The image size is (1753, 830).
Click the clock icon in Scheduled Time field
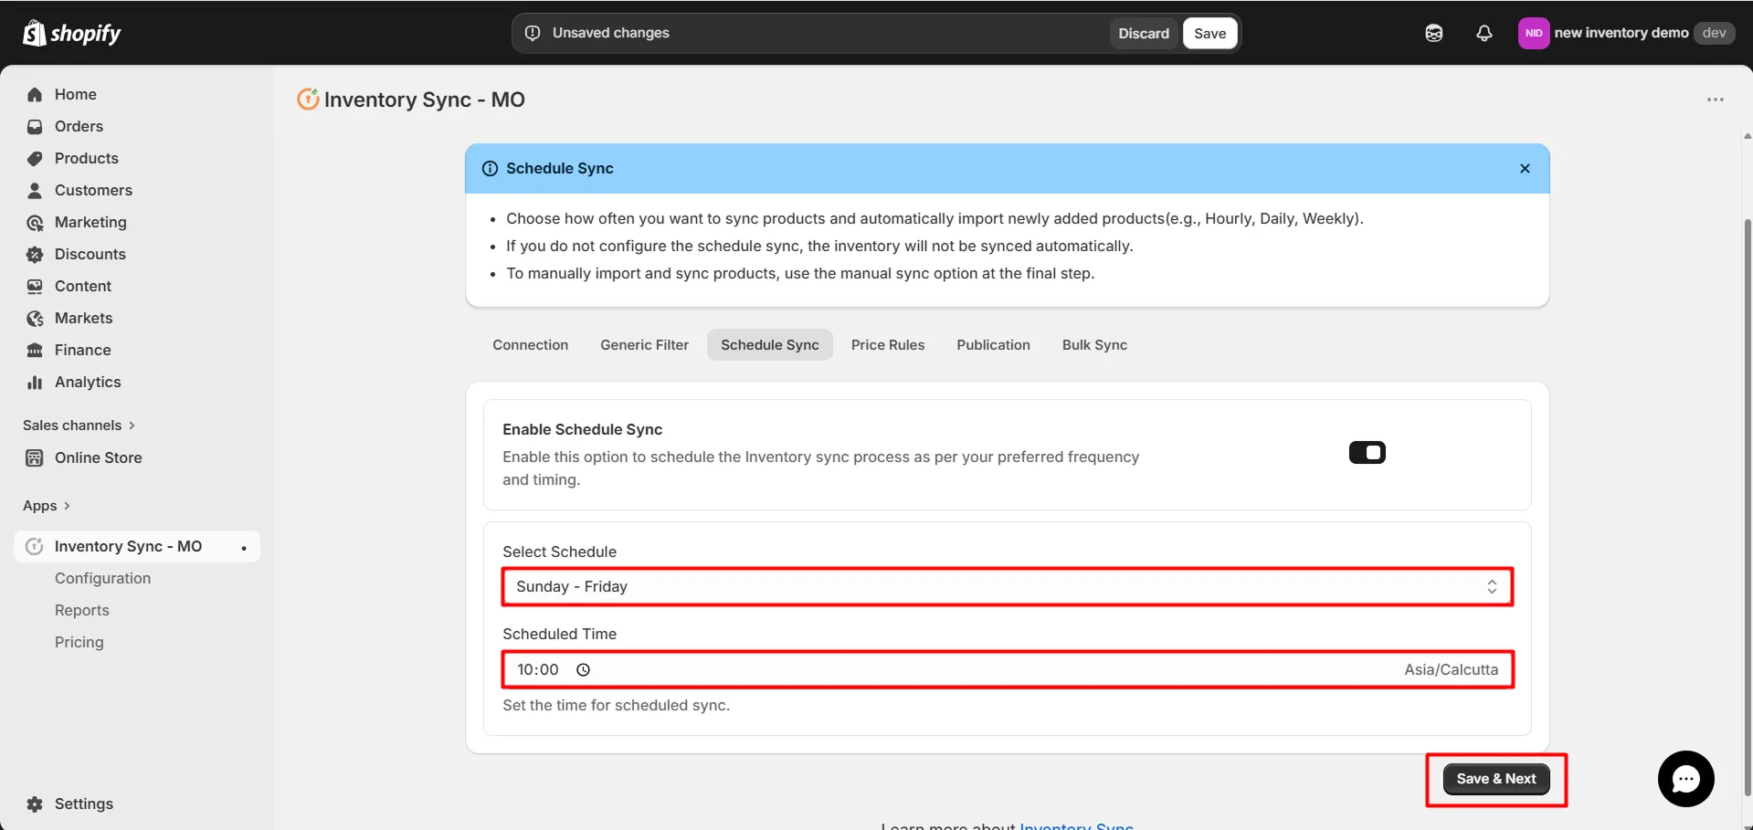584,669
